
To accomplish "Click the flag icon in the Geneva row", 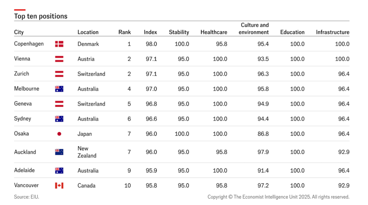I will point(59,104).
